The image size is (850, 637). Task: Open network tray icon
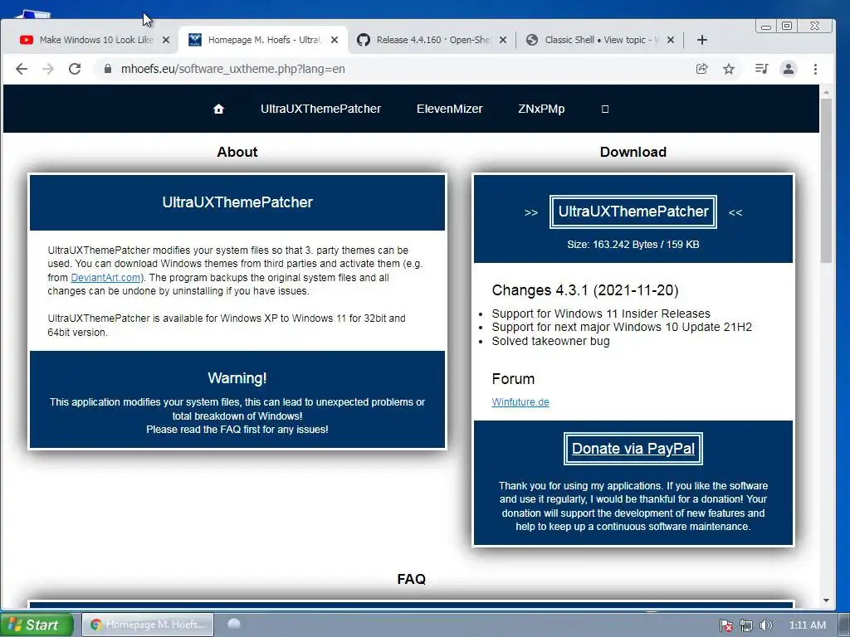(x=746, y=625)
